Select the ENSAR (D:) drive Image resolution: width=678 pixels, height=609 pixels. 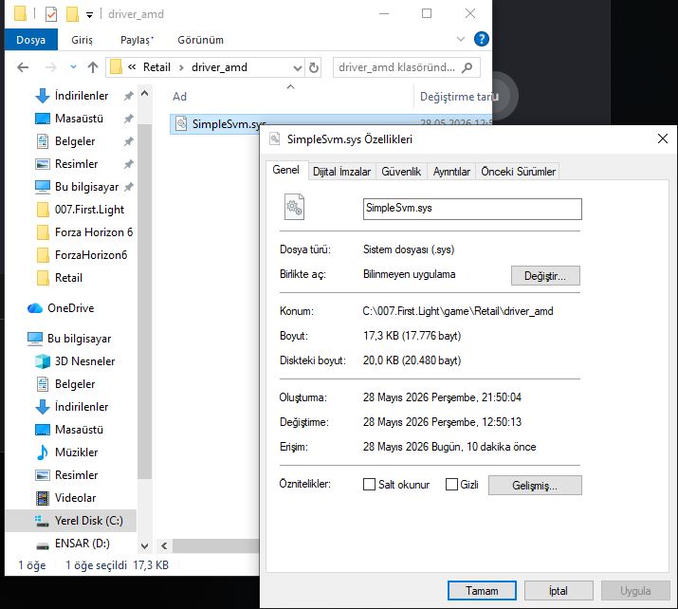click(x=82, y=544)
